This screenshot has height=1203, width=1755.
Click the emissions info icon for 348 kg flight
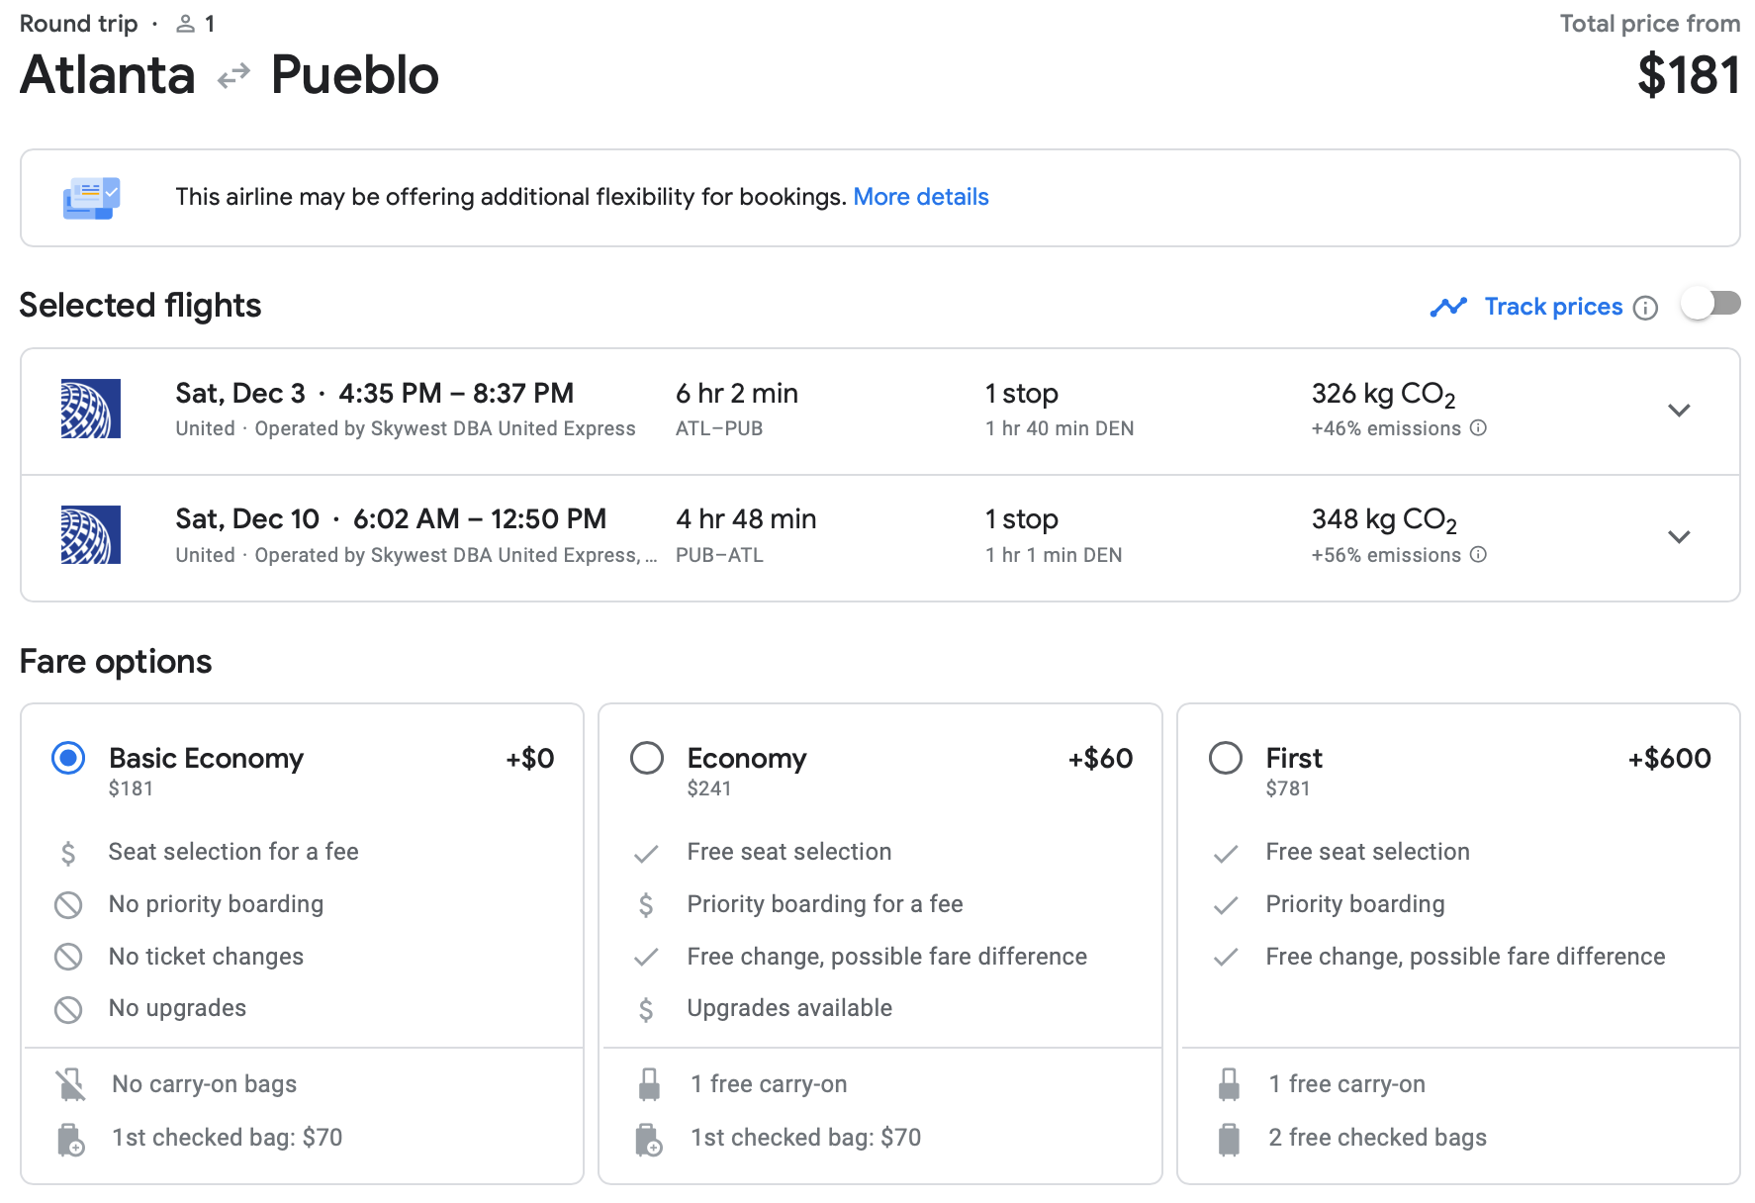click(x=1478, y=554)
